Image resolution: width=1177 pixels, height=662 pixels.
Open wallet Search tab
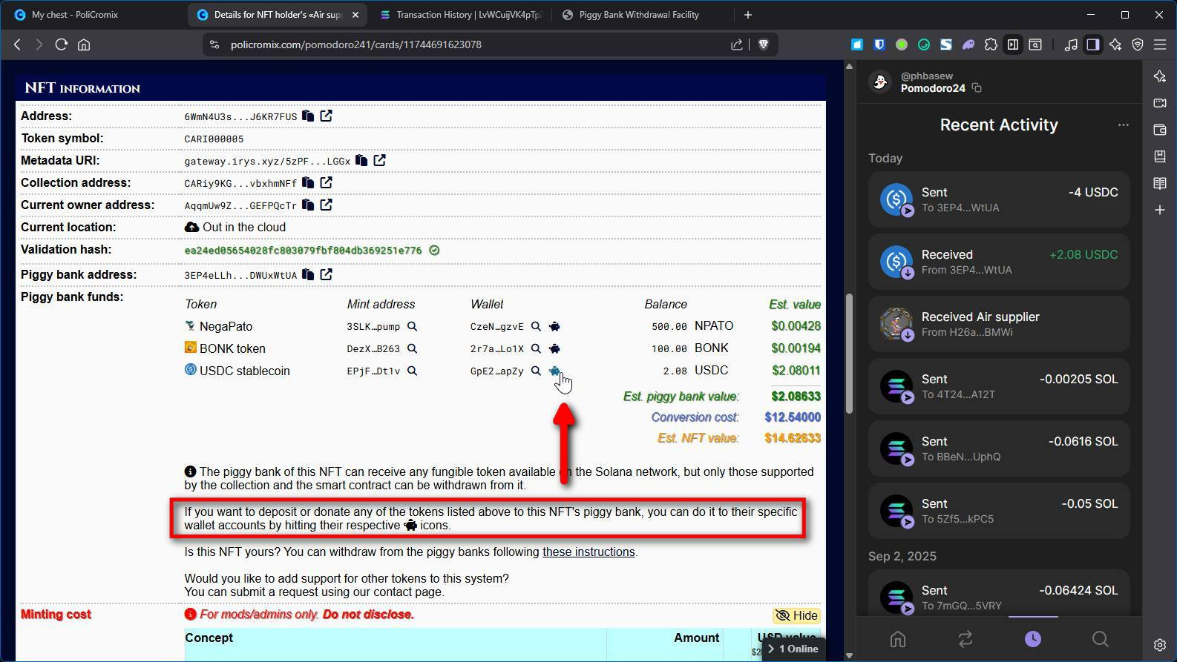click(1101, 639)
